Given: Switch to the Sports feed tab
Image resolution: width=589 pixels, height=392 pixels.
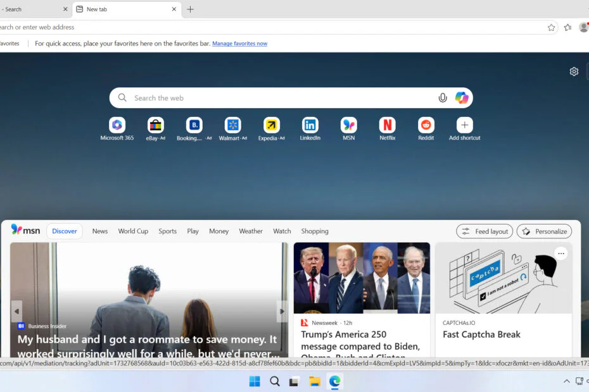Looking at the screenshot, I should click(168, 231).
